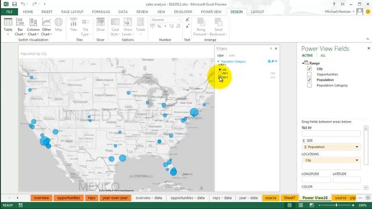
Task: Switch to the LAYOUT ribbon tab
Action: 257,12
